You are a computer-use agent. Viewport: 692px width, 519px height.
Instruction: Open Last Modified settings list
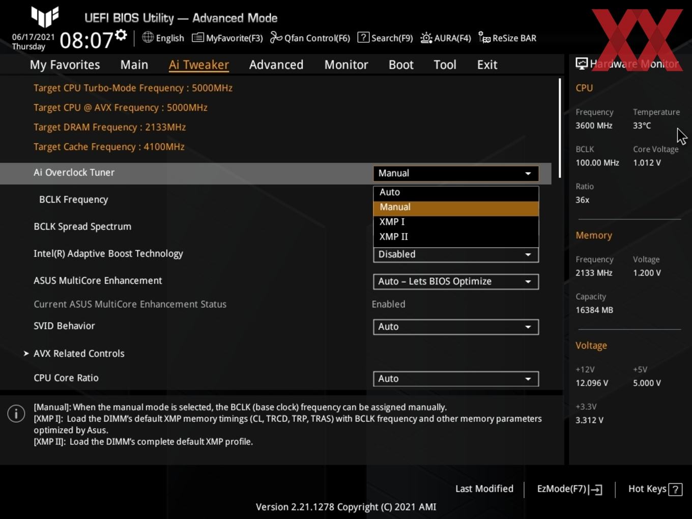pyautogui.click(x=484, y=488)
